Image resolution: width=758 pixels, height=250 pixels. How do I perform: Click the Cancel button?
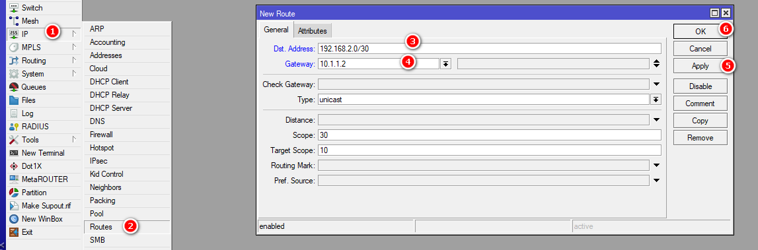tap(700, 49)
